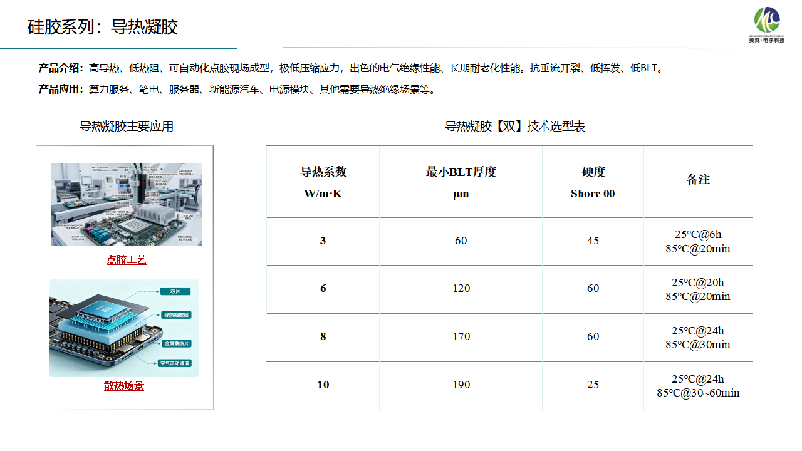Click the chip heat dissipation illustration
This screenshot has height=451, width=802.
[124, 328]
